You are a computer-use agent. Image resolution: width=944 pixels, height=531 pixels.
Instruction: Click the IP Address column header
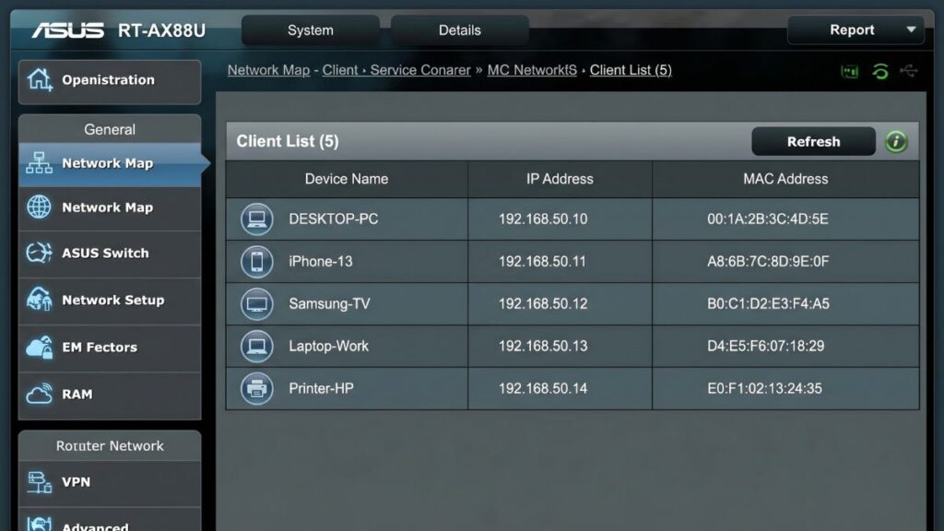(x=560, y=179)
